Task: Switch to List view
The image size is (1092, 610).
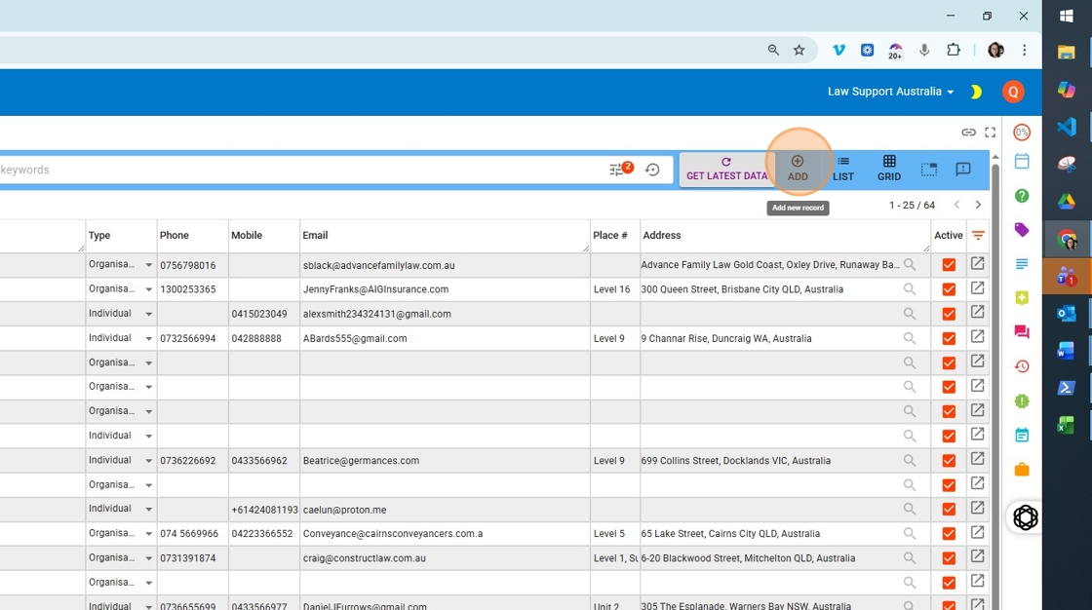Action: click(x=843, y=169)
